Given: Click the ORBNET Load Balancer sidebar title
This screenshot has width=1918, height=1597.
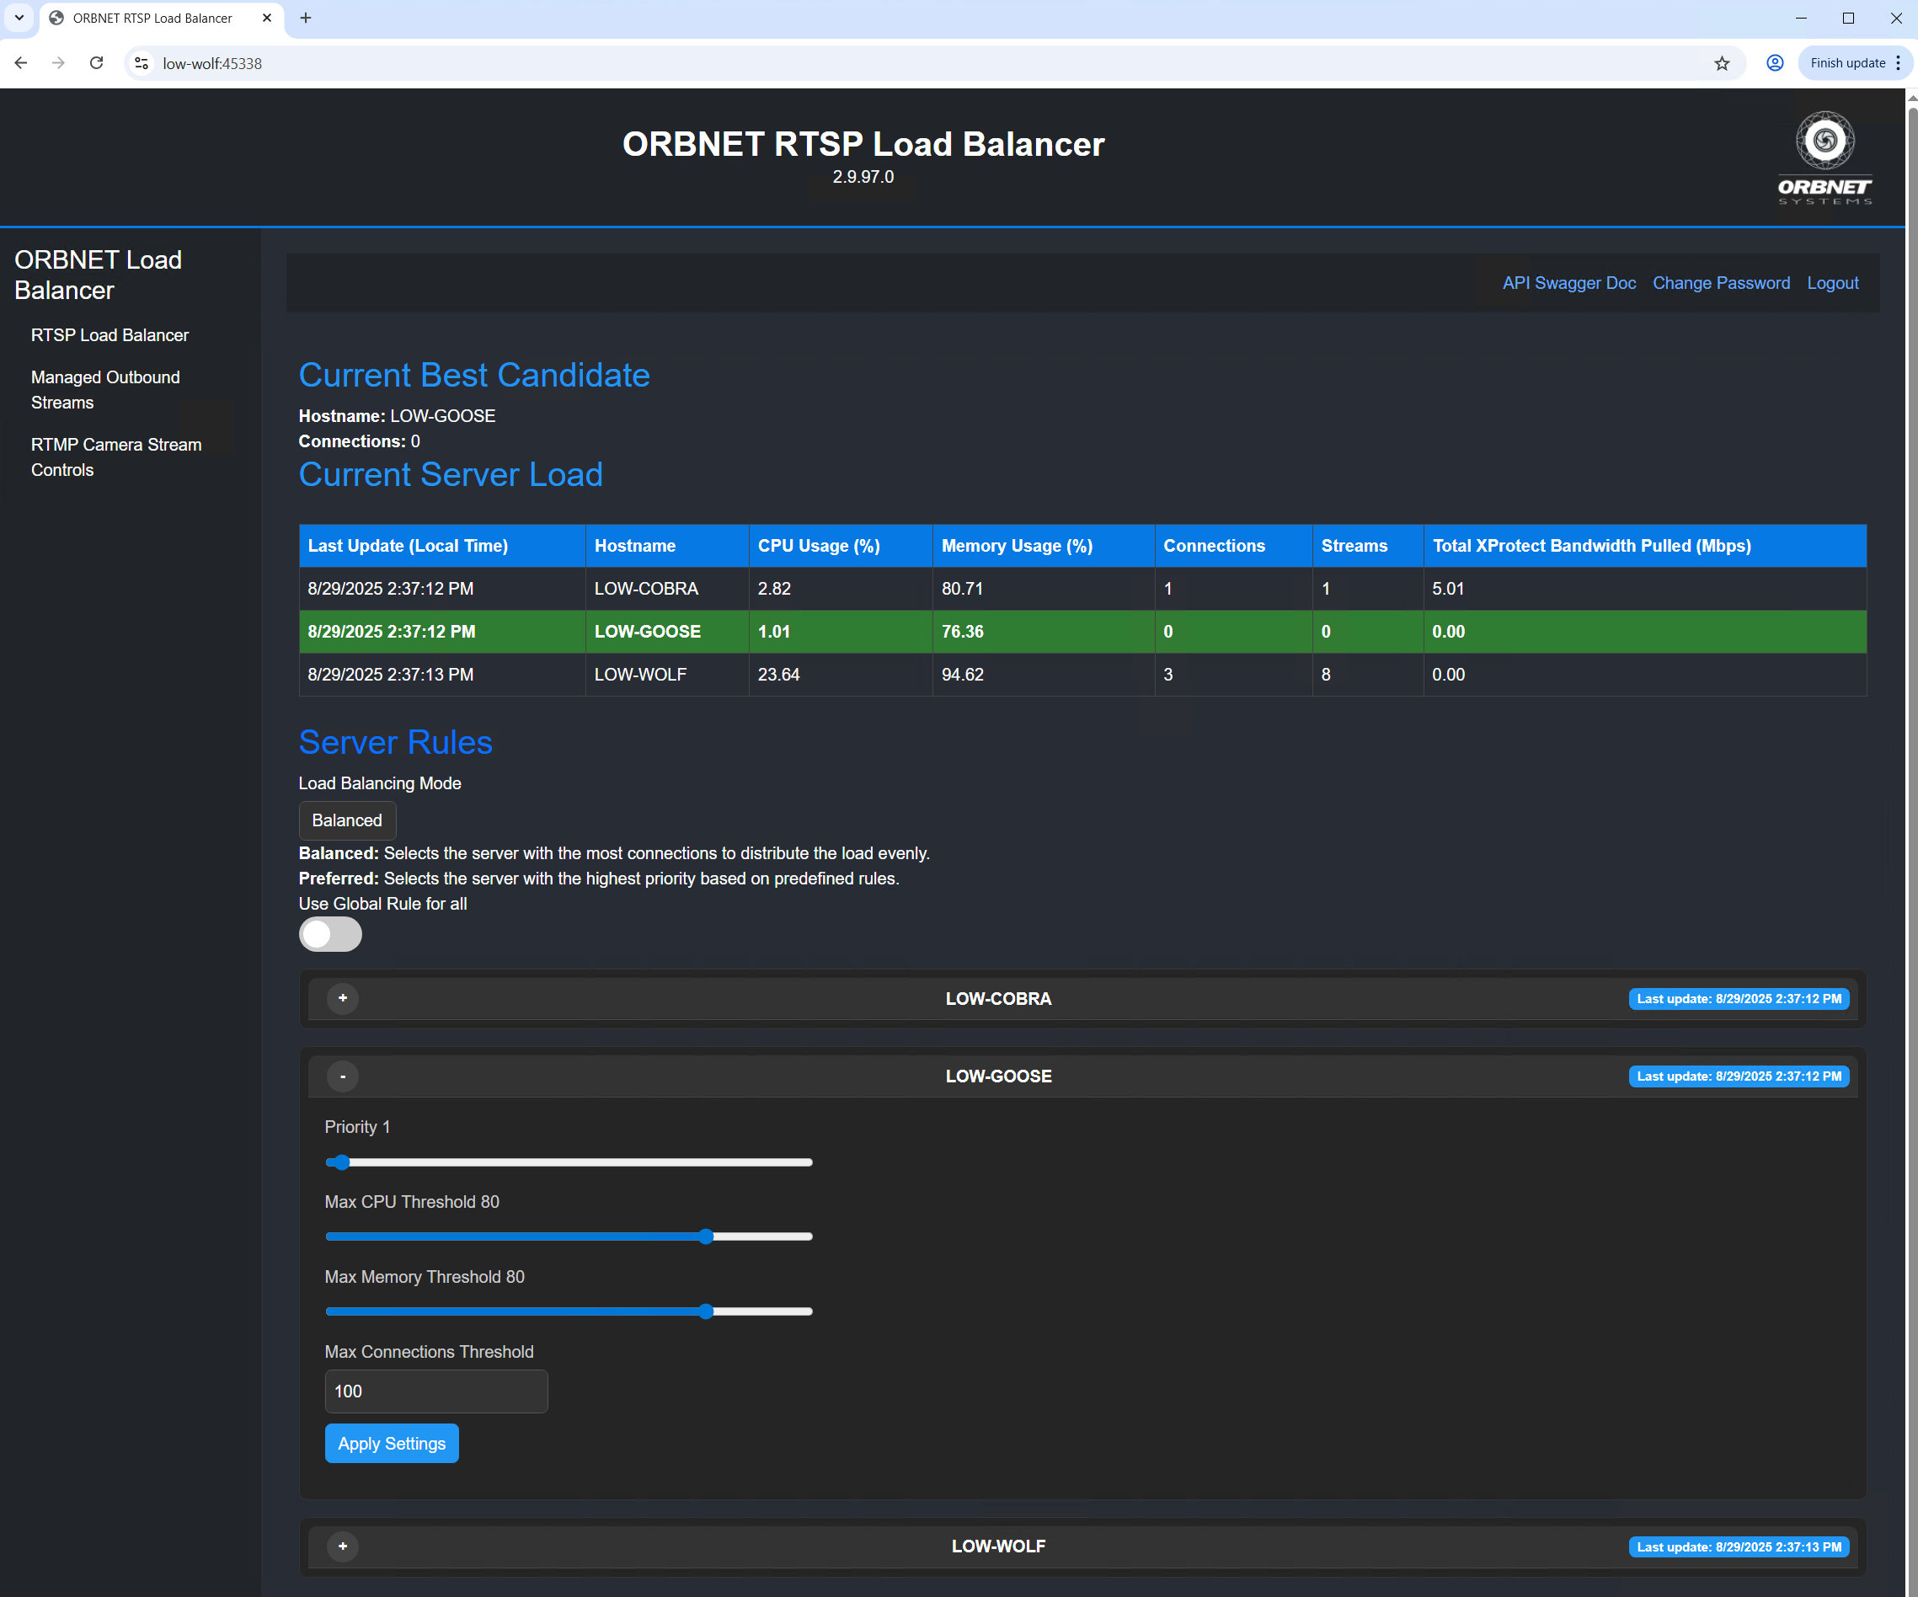Looking at the screenshot, I should (x=98, y=275).
